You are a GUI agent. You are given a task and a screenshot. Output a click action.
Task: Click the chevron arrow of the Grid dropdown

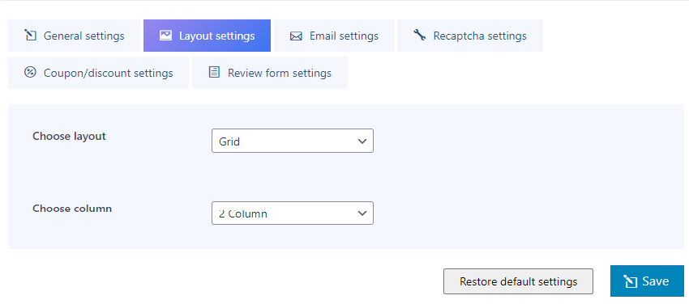[x=362, y=141]
